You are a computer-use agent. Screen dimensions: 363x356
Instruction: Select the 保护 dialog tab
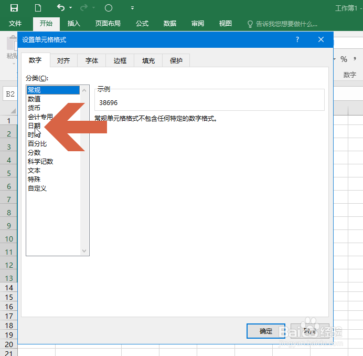(x=176, y=61)
